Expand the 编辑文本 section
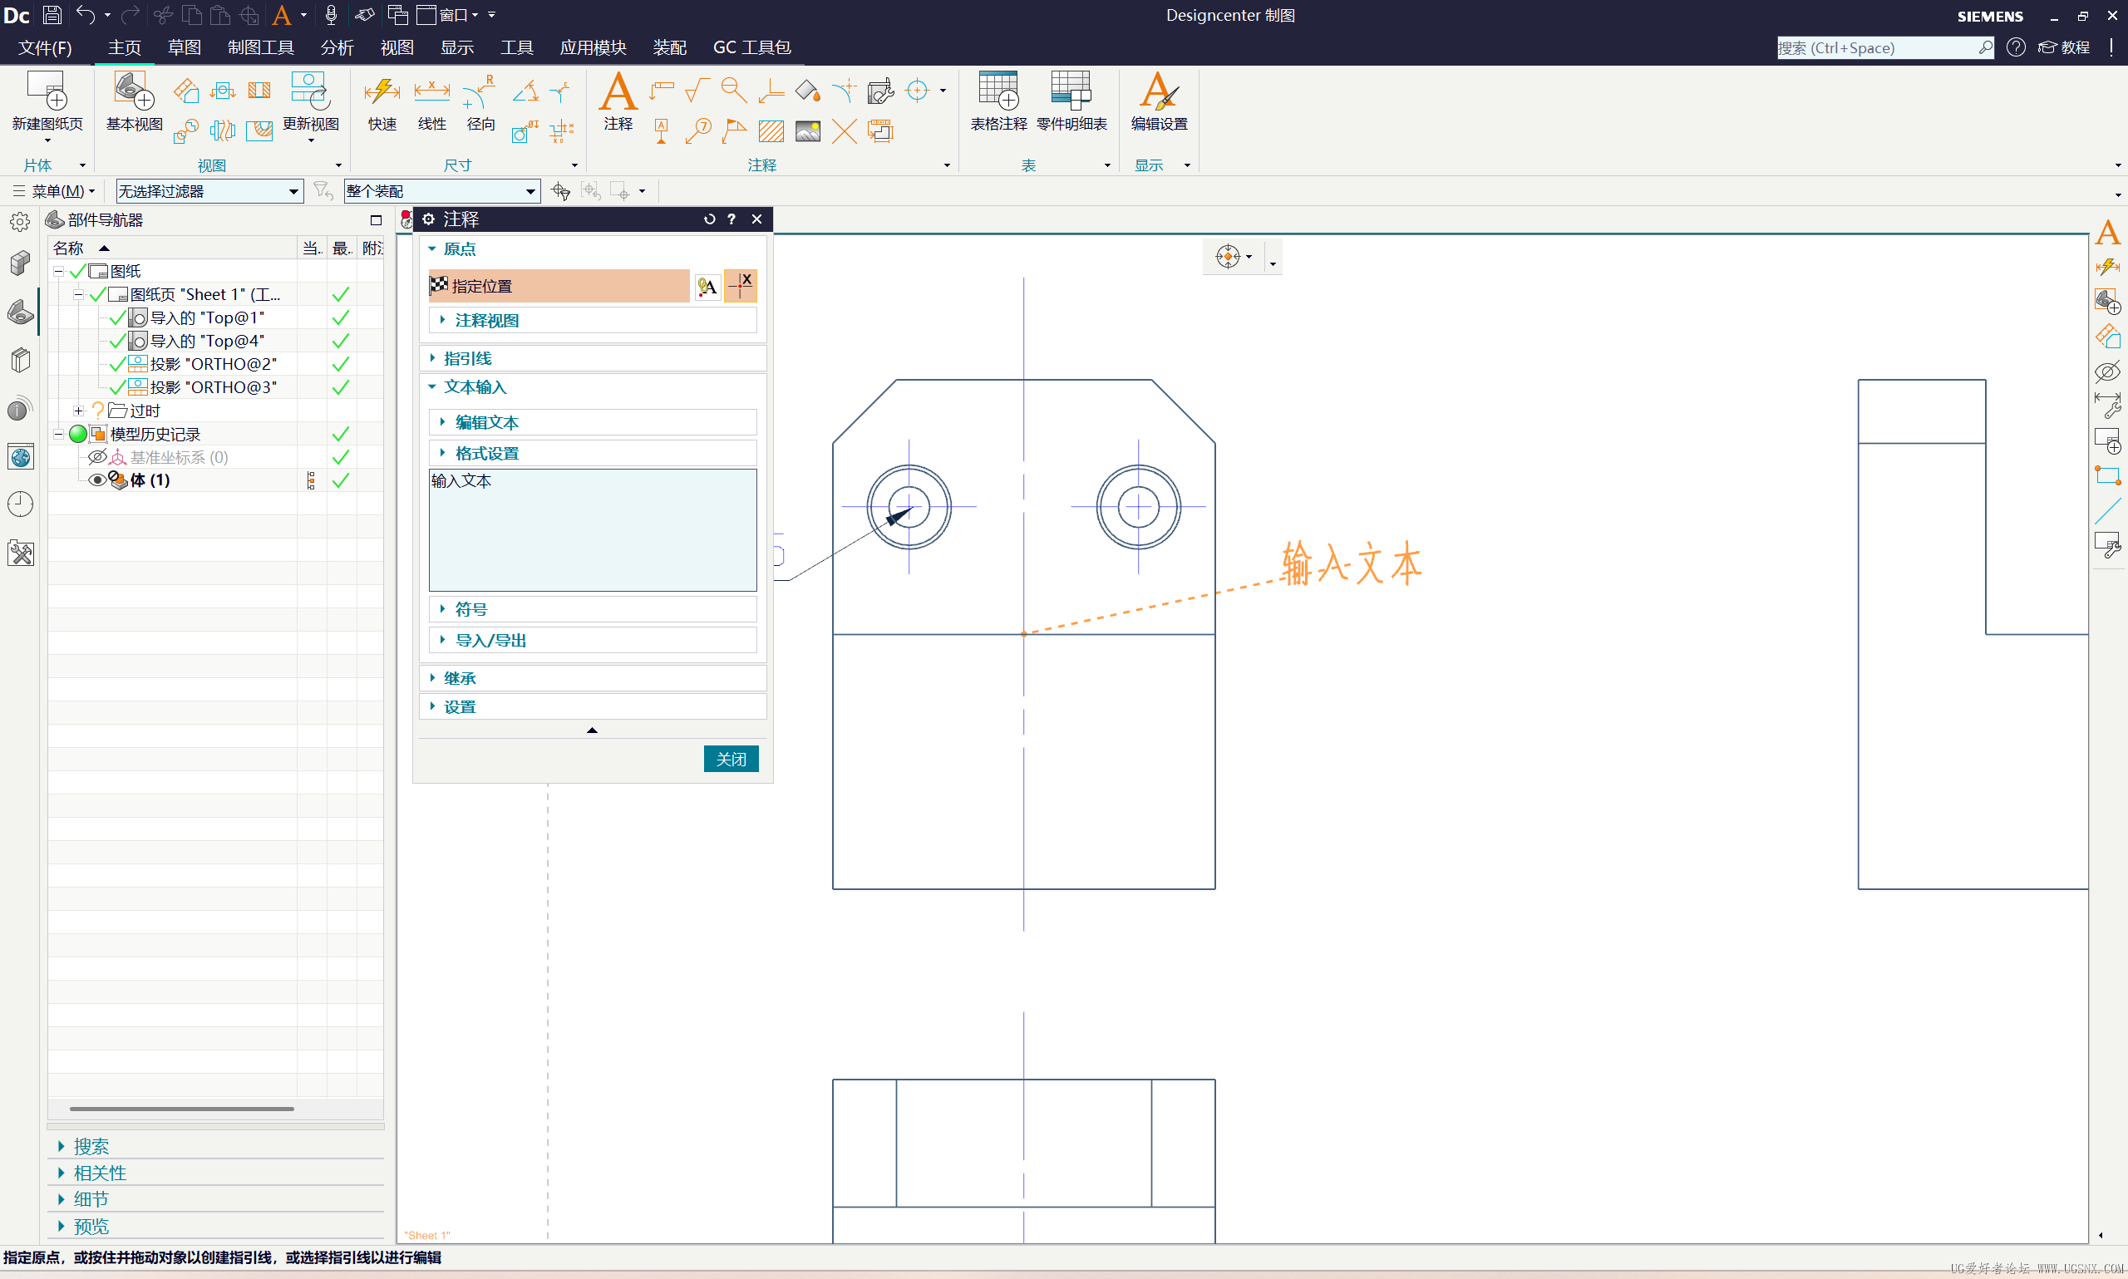2128x1279 pixels. 593,422
